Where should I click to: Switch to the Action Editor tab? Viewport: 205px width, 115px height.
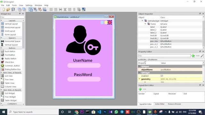coord(160,104)
